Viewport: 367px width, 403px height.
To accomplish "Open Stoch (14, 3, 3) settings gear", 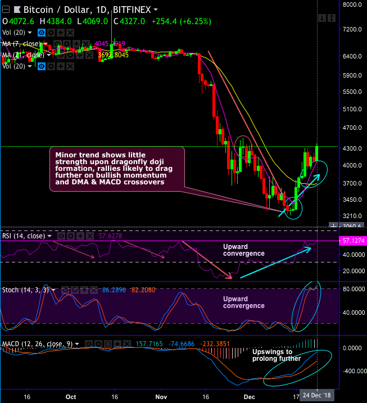I will (75, 290).
